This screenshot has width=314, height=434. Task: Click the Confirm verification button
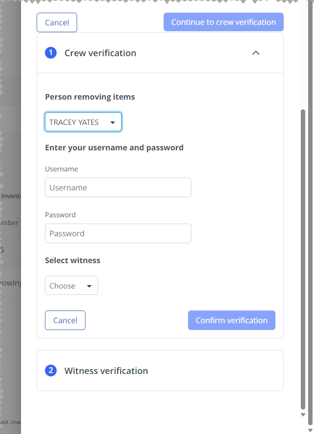231,320
